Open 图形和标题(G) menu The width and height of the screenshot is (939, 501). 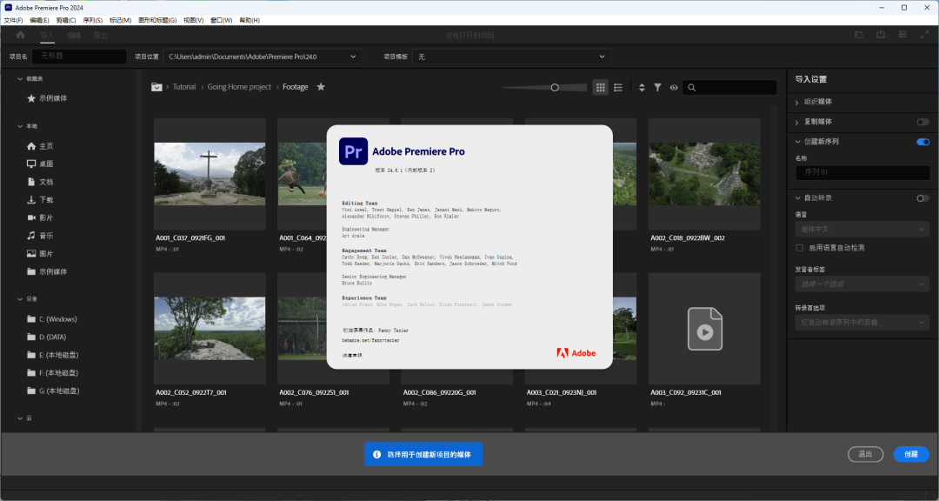click(x=157, y=20)
